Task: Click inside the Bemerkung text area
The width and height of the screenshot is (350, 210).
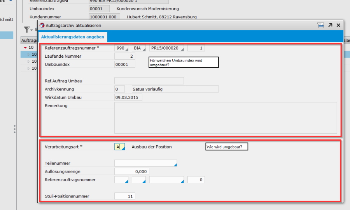Action: (226, 118)
